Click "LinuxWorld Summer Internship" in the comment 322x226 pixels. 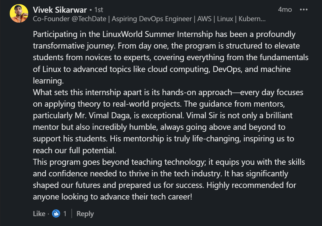tap(158, 34)
